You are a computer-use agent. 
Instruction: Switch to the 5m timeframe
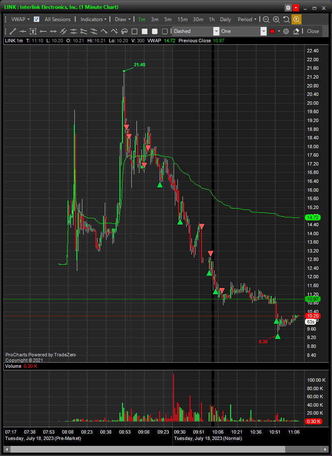tap(168, 19)
